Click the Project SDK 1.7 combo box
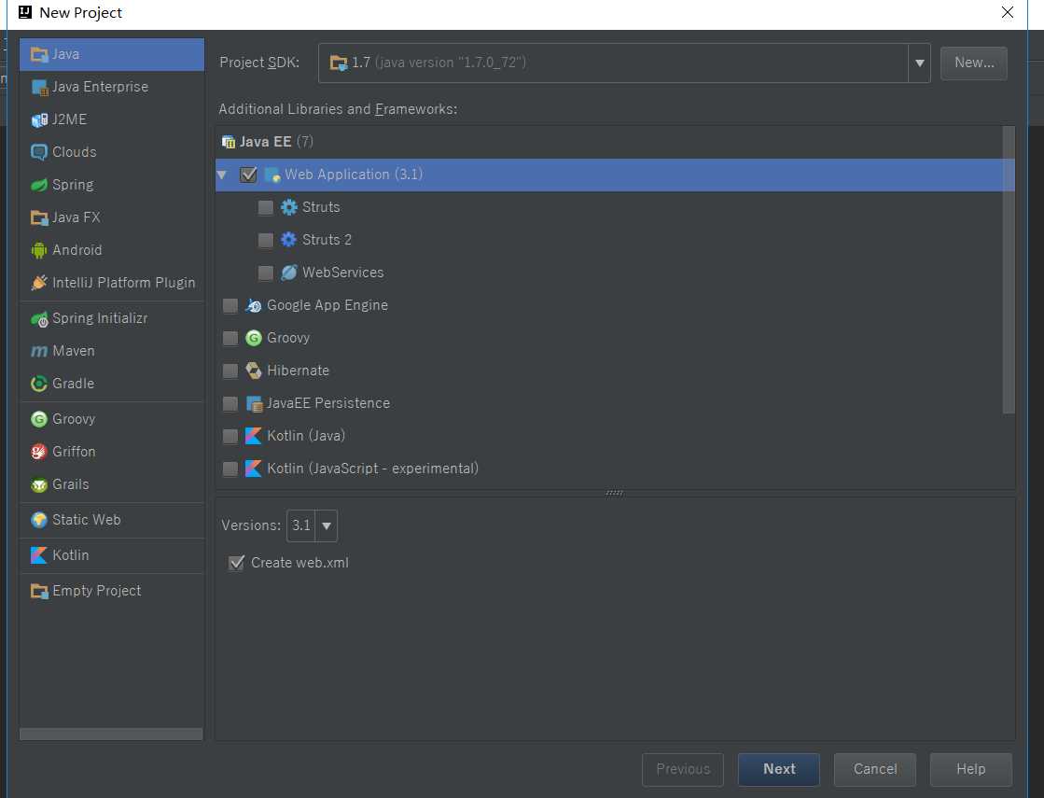This screenshot has width=1044, height=798. (x=624, y=63)
